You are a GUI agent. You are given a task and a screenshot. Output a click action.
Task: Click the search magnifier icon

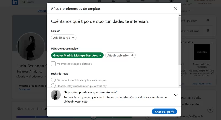tap(24, 2)
